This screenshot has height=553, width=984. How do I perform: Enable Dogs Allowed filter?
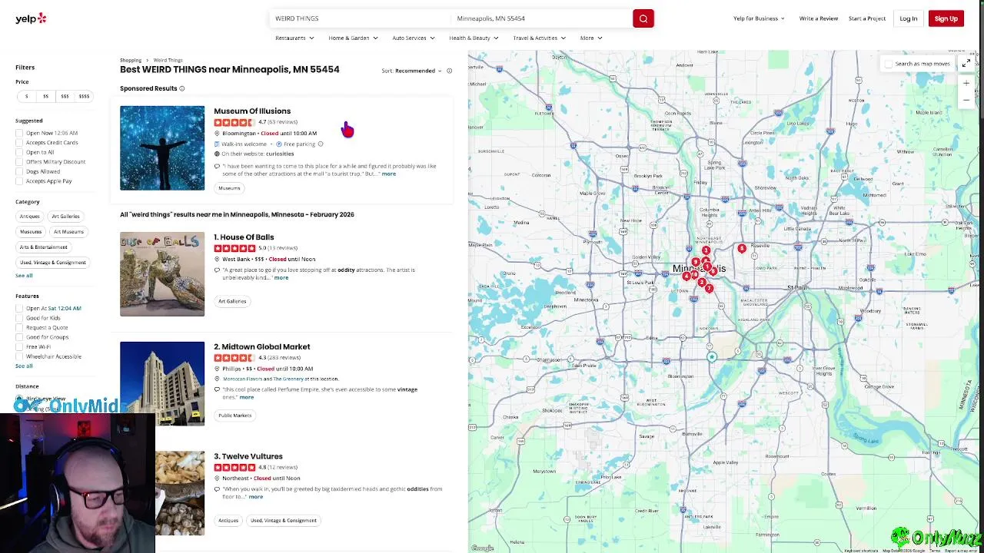click(19, 171)
